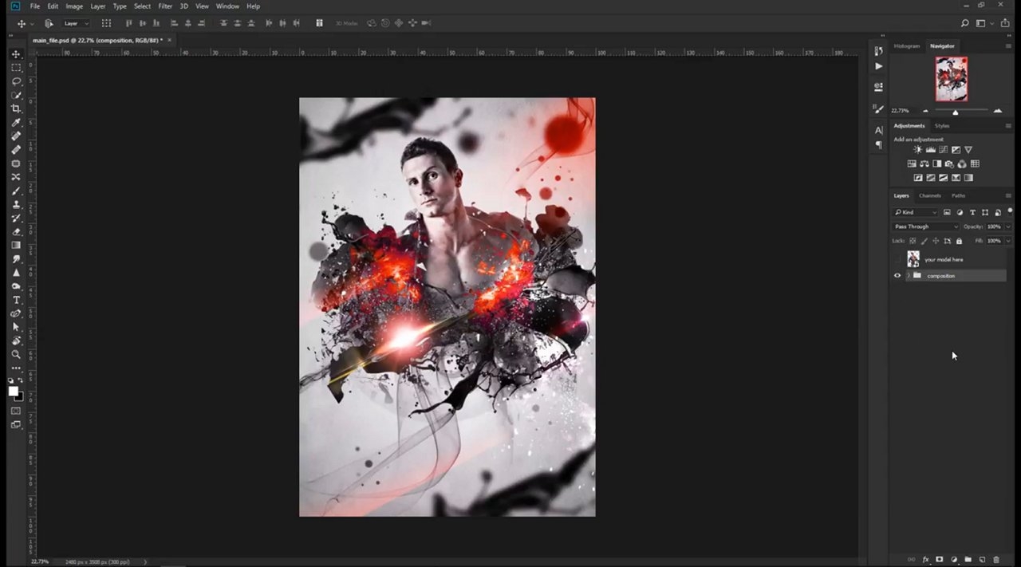Viewport: 1021px width, 567px height.
Task: Add Levels adjustment
Action: (x=930, y=150)
